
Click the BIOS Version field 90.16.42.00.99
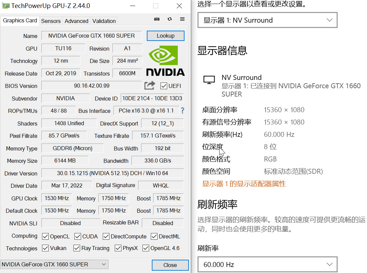pos(91,86)
